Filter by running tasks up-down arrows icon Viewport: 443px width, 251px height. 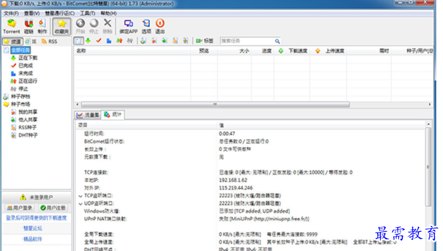[119, 41]
